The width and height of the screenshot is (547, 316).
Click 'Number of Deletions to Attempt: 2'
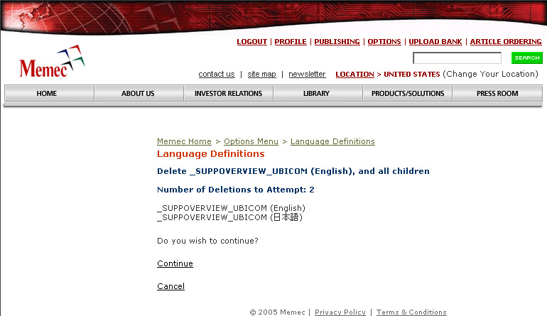[x=236, y=190]
